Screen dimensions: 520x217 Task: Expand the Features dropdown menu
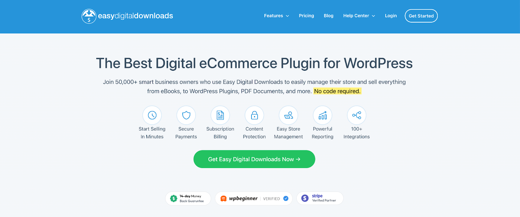(276, 16)
